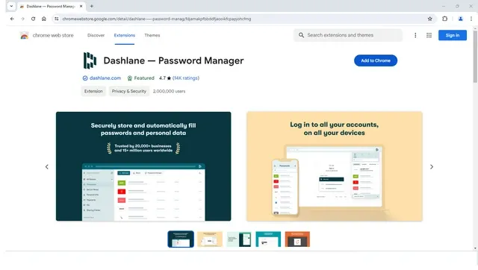478x270 pixels.
Task: Go to browser home page
Action: 44,19
